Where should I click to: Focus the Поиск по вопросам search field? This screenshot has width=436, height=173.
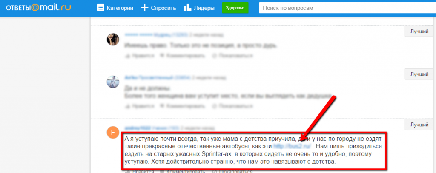click(x=345, y=8)
